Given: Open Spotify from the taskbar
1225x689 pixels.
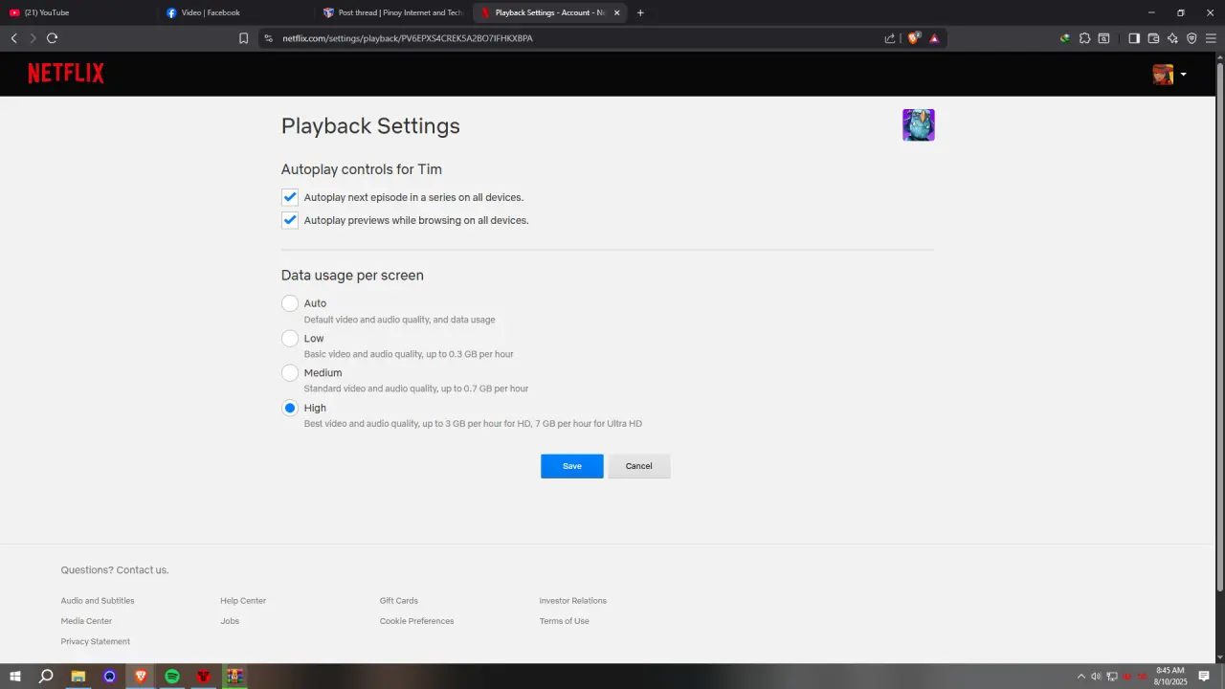Looking at the screenshot, I should [172, 677].
